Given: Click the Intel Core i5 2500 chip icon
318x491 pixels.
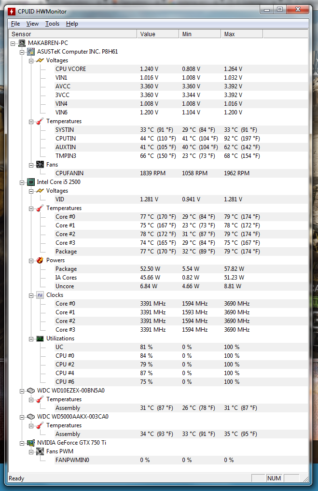Looking at the screenshot, I should coord(31,182).
